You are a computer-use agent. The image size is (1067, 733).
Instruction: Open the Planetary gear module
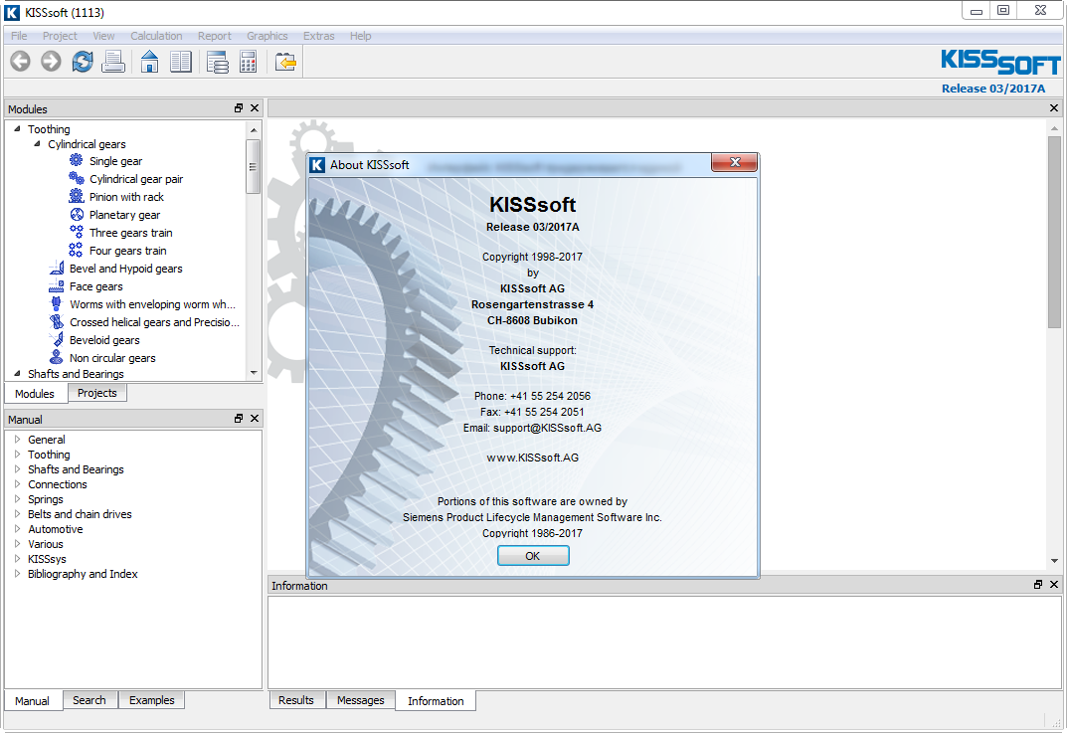[x=124, y=215]
